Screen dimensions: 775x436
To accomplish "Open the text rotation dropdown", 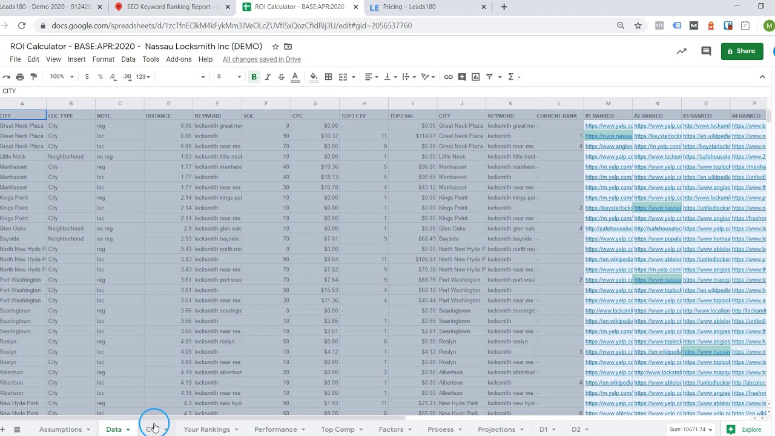I will click(x=428, y=77).
